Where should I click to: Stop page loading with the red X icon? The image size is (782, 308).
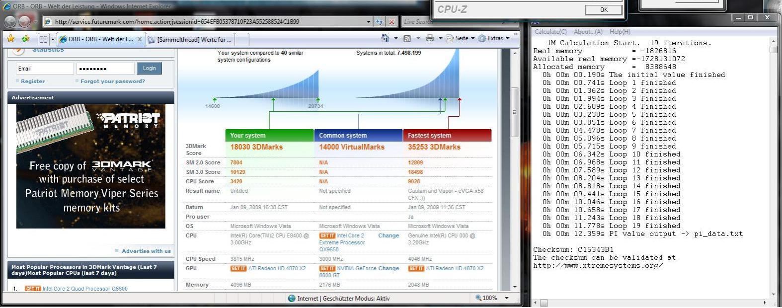coord(392,21)
